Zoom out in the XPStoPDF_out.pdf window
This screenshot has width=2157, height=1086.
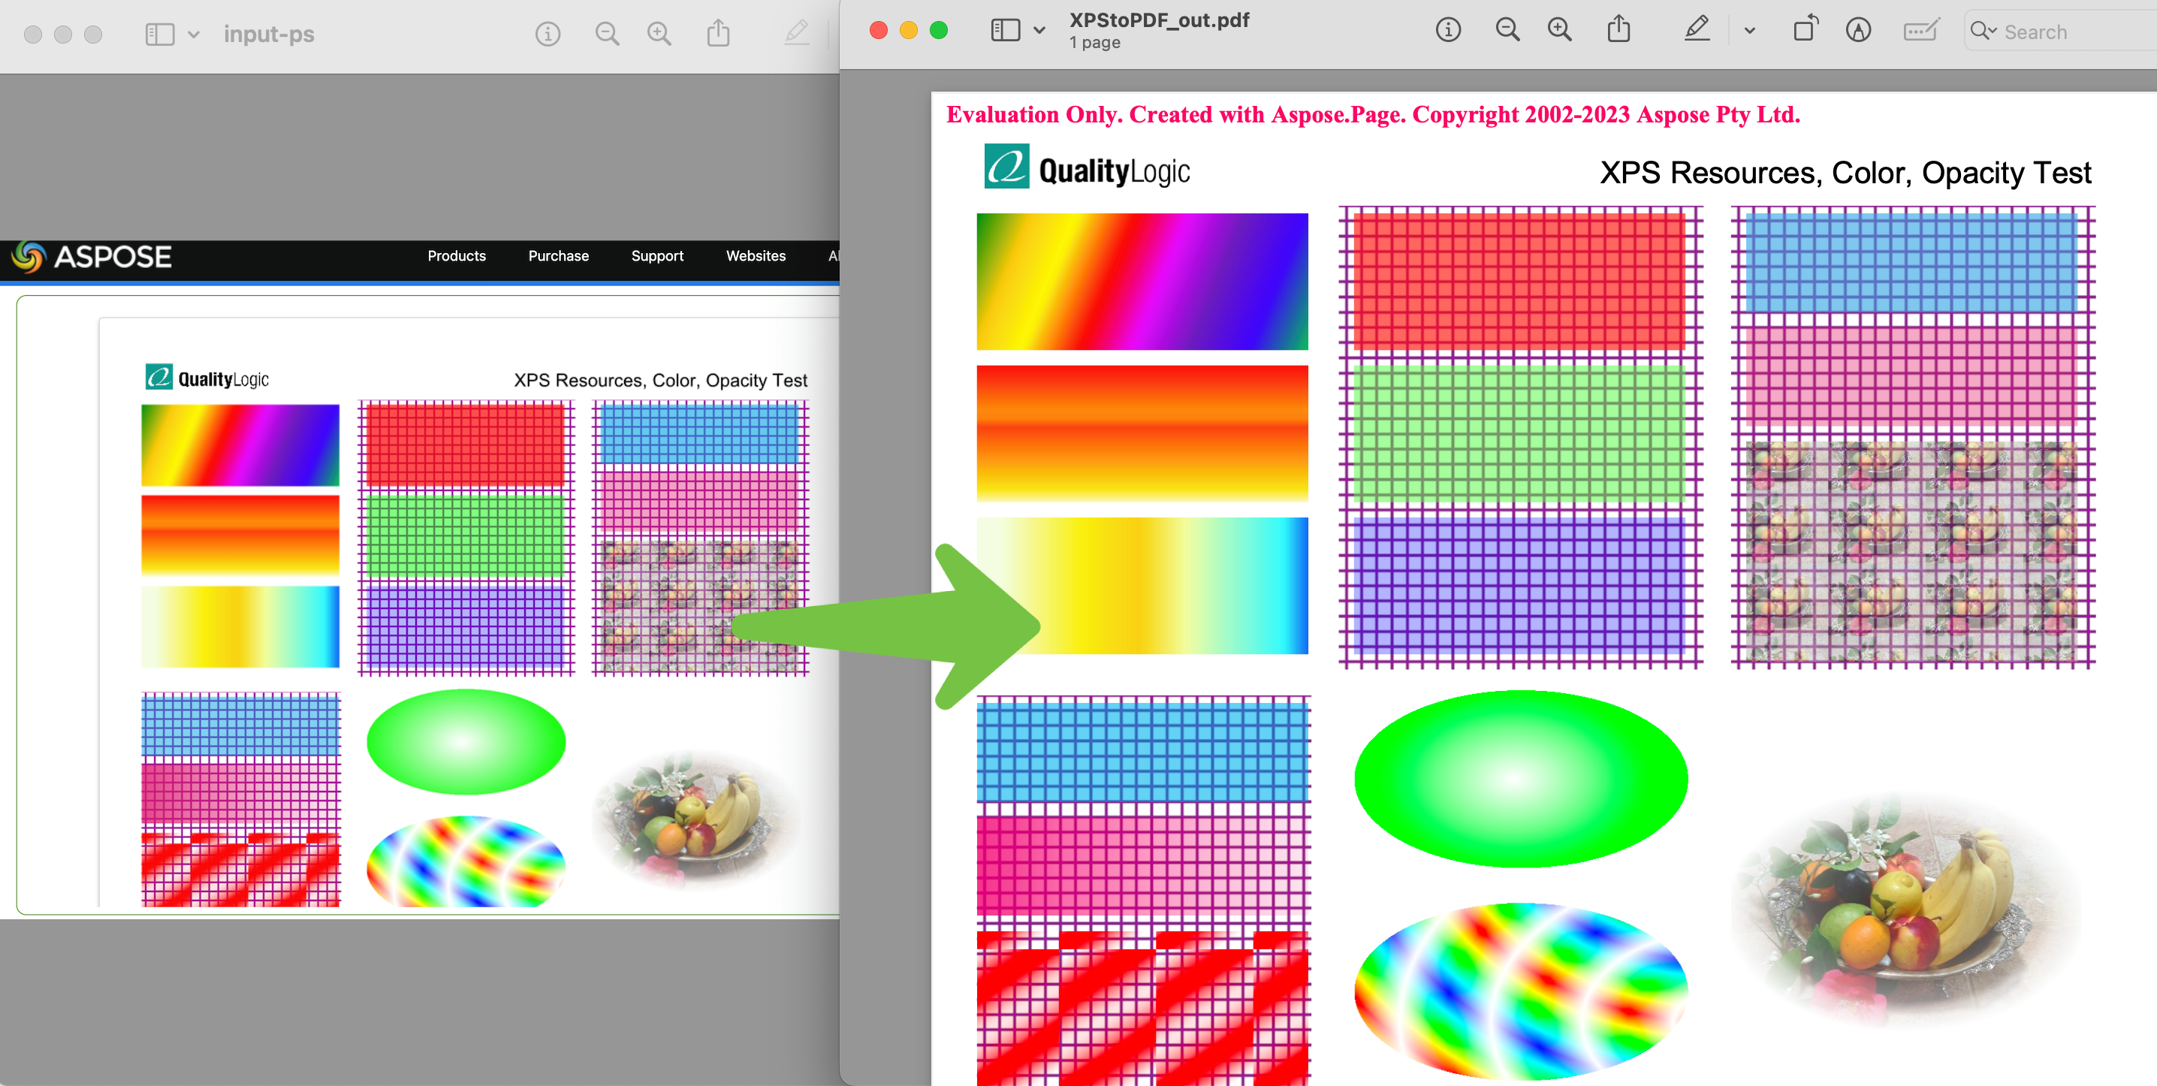pos(1507,31)
